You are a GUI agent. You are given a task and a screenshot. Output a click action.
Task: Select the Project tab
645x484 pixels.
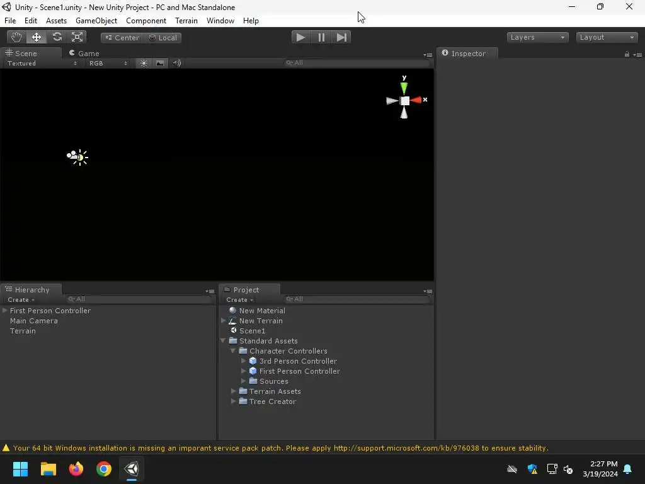[x=249, y=289]
